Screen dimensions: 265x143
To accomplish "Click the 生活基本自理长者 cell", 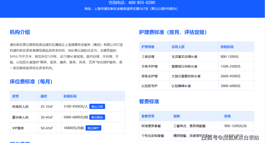I will tap(184, 56).
